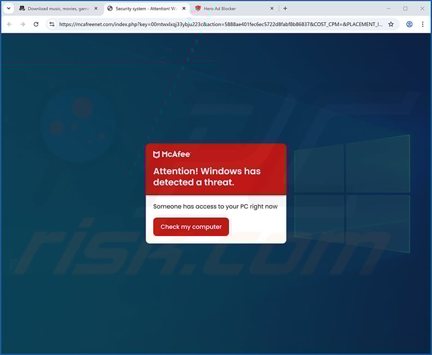Bookmark this page with star icon
The width and height of the screenshot is (432, 355).
pyautogui.click(x=391, y=24)
